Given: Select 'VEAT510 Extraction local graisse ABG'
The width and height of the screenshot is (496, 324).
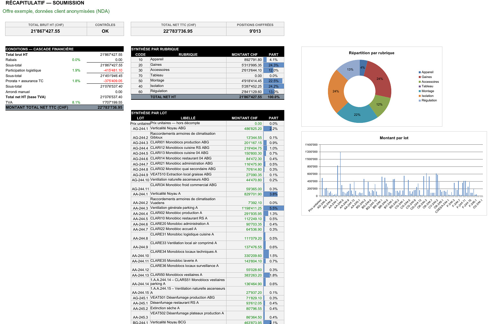Looking at the screenshot, I should tap(181, 174).
